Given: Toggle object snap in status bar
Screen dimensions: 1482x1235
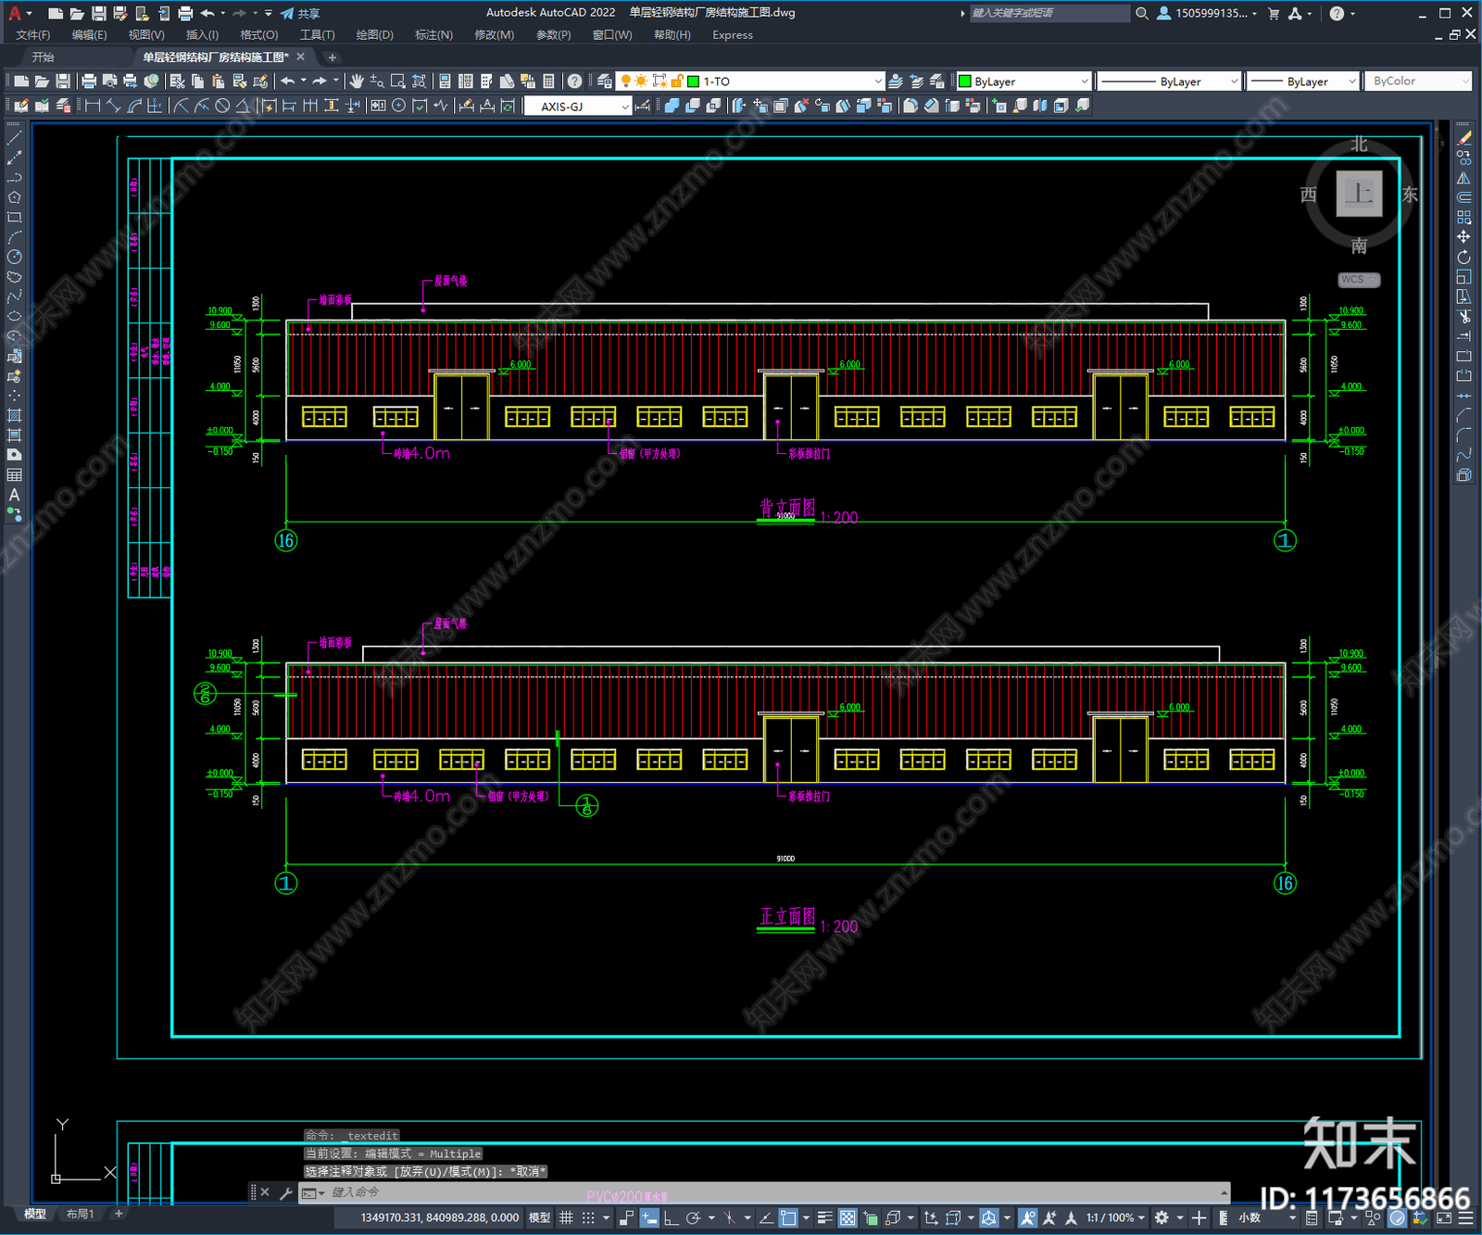Looking at the screenshot, I should tap(788, 1217).
